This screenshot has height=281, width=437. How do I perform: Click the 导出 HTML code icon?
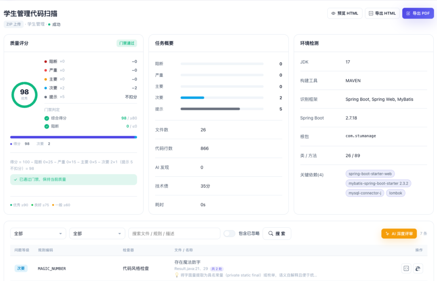[371, 13]
